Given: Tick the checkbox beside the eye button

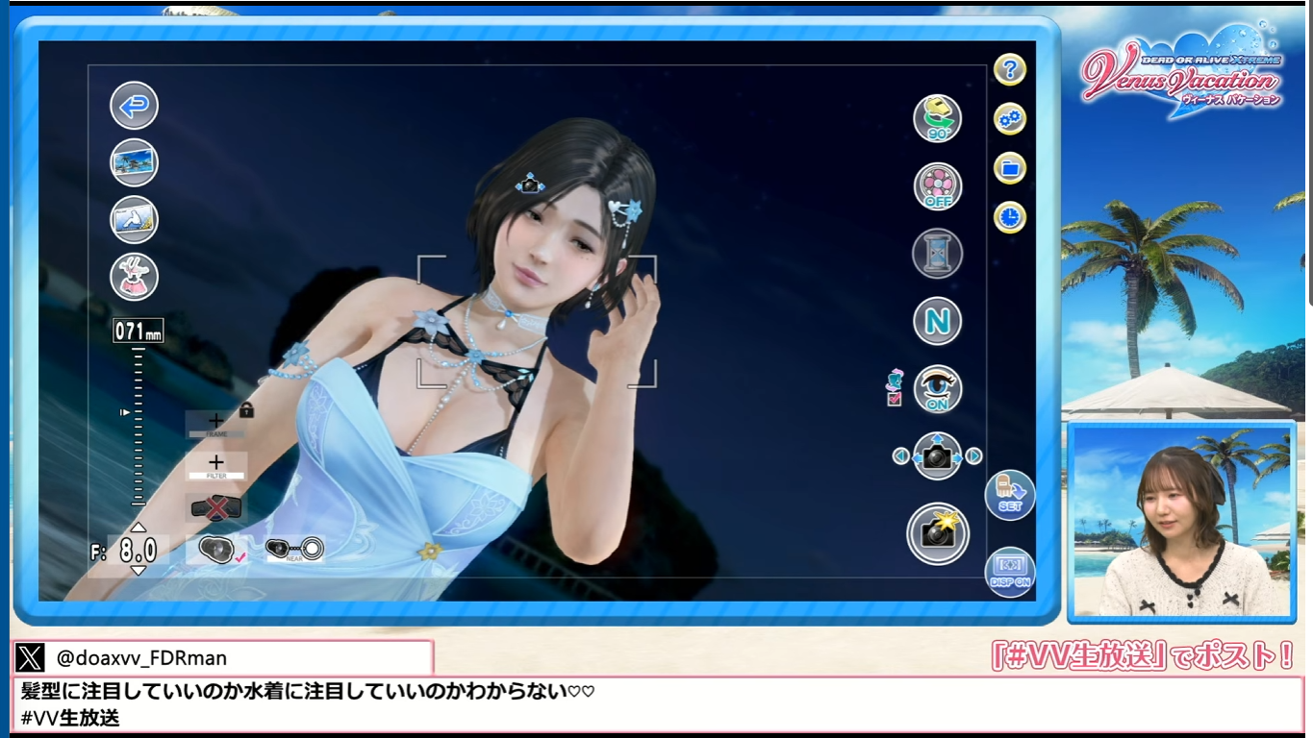Looking at the screenshot, I should click(x=895, y=399).
